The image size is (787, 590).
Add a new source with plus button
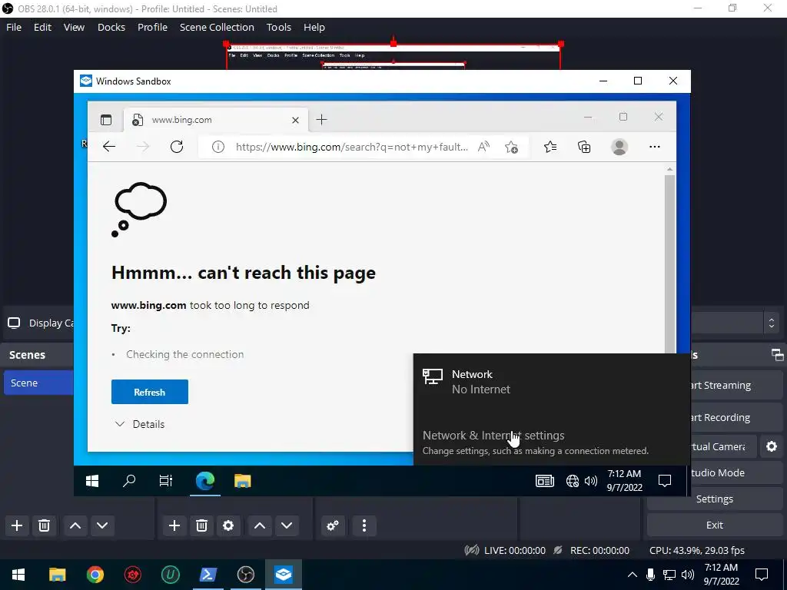click(x=174, y=525)
